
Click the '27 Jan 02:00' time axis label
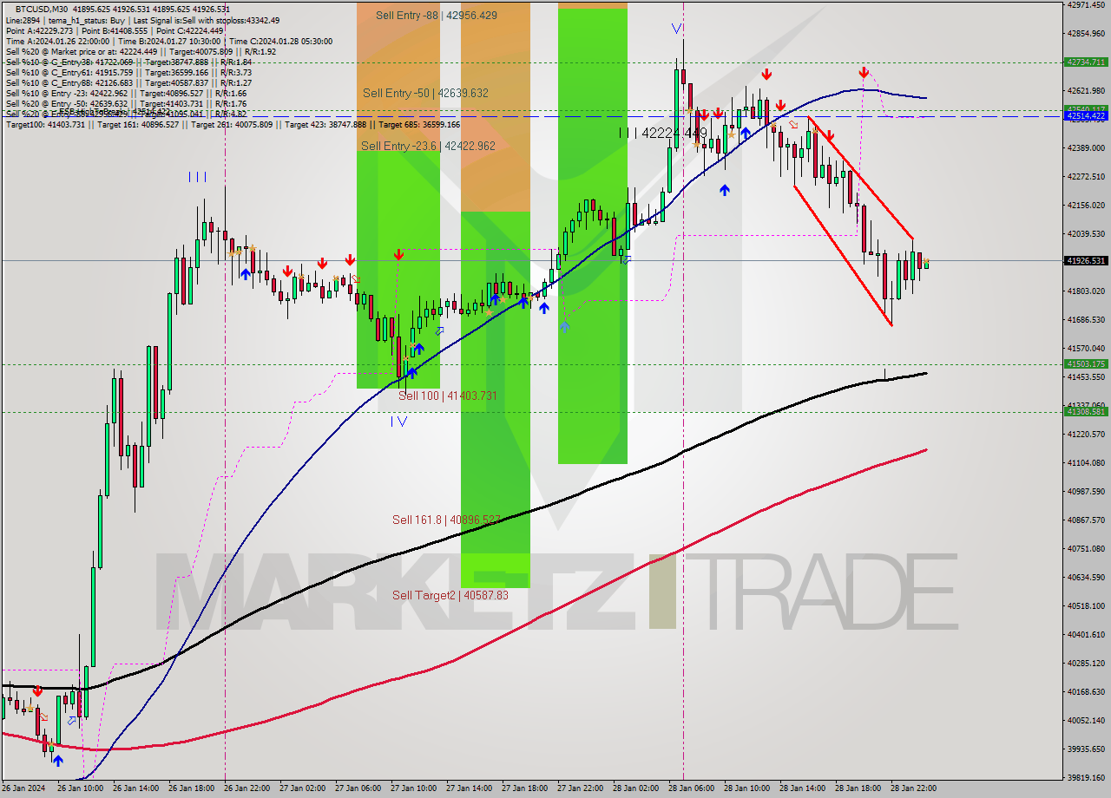pos(303,788)
